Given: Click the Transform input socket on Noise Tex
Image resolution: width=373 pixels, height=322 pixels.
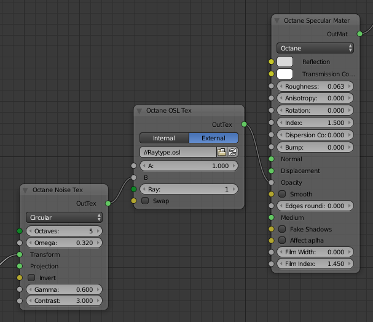Looking at the screenshot, I should 20,254.
